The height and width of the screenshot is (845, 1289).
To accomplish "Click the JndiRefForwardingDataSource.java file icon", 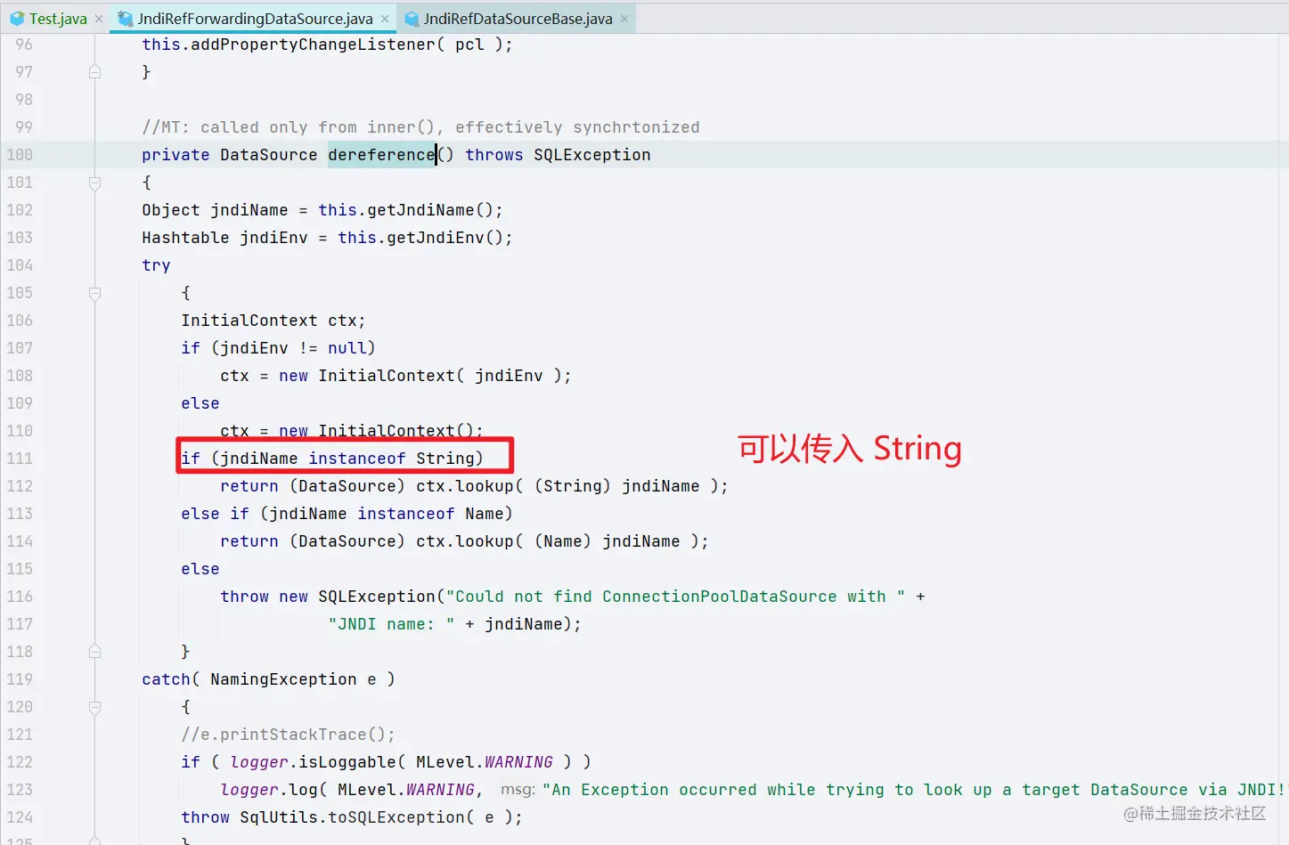I will click(126, 19).
